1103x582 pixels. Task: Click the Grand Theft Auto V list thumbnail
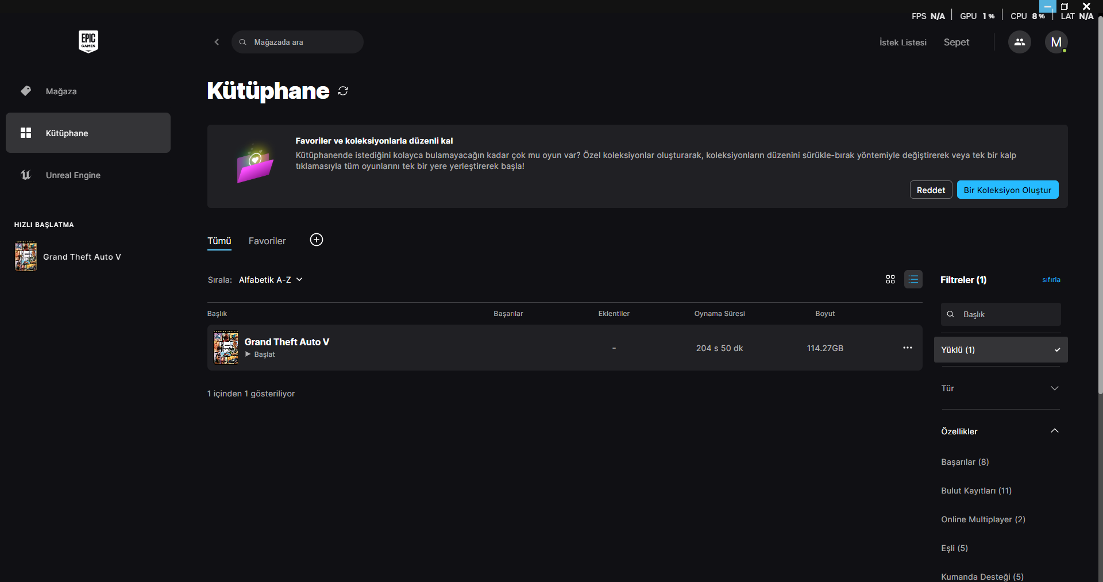pyautogui.click(x=226, y=347)
